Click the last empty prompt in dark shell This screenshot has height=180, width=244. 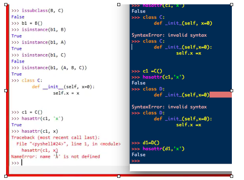point(136,161)
